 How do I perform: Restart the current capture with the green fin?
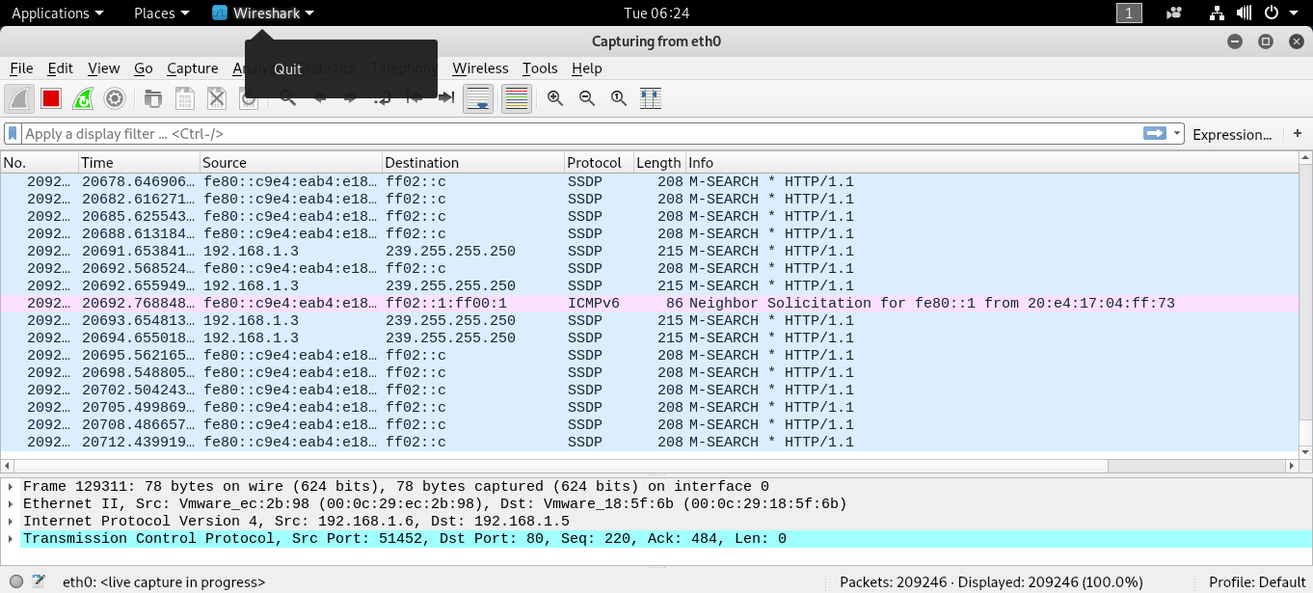coord(83,97)
